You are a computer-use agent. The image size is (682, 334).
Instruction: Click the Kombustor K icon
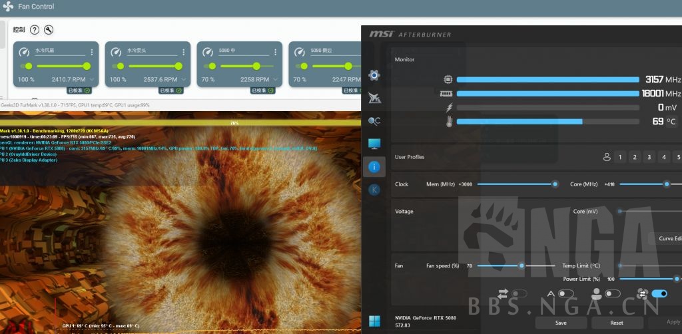pyautogui.click(x=374, y=190)
